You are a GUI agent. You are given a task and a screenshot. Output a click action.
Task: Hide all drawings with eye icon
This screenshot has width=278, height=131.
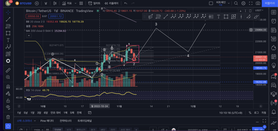pos(8,107)
